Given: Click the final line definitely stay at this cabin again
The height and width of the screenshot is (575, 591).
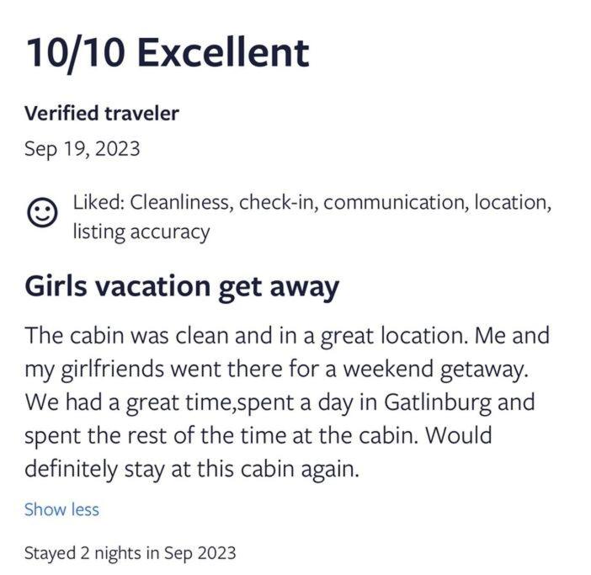Looking at the screenshot, I should click(x=192, y=470).
